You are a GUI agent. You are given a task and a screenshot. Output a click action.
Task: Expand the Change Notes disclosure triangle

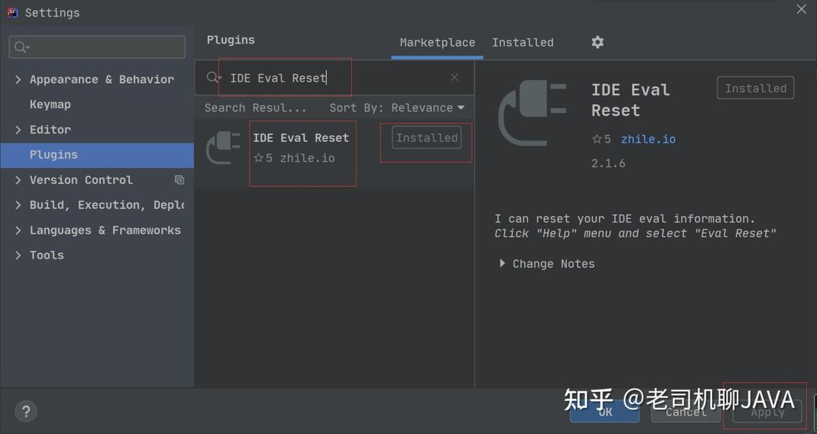point(502,263)
